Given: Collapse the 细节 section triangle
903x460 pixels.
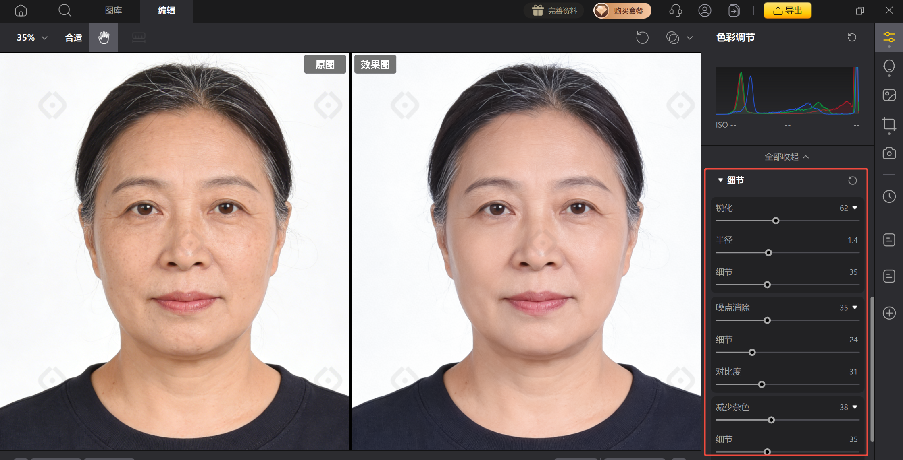Looking at the screenshot, I should tap(720, 180).
